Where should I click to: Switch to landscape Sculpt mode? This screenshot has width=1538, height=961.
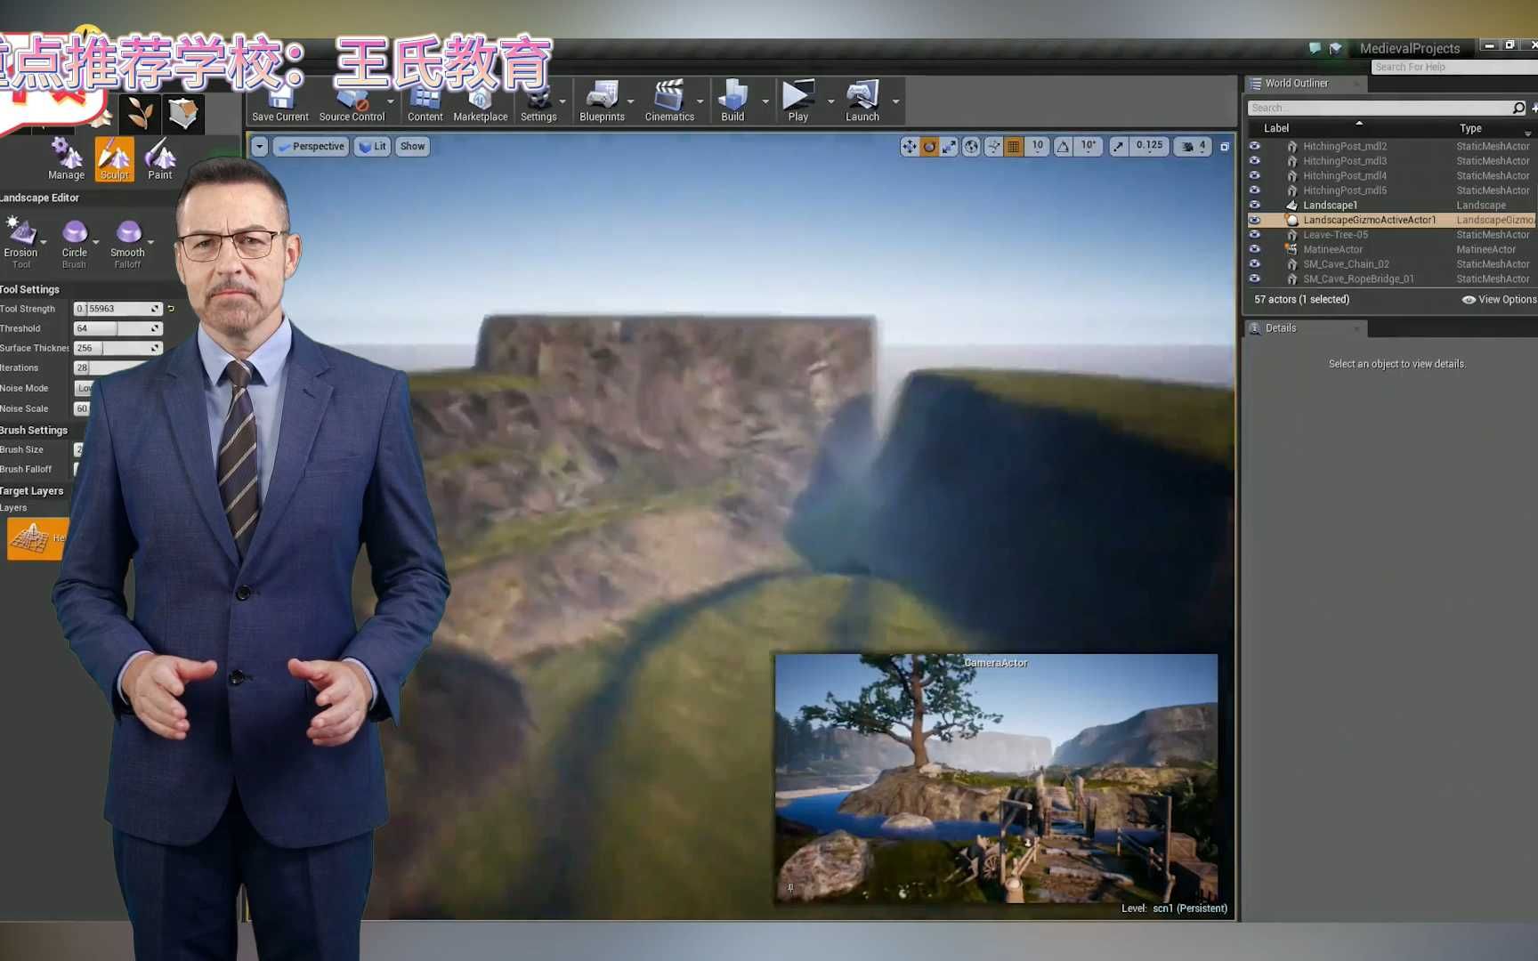(114, 159)
